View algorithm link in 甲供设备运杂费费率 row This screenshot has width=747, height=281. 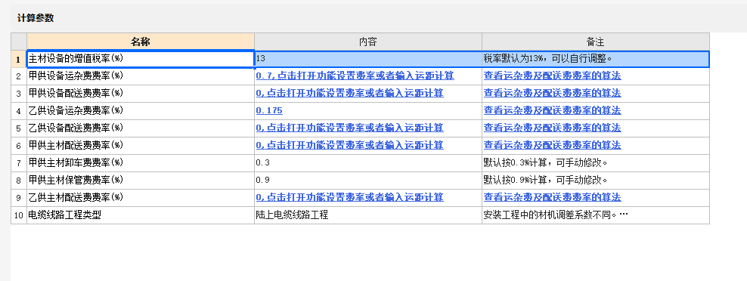(552, 76)
